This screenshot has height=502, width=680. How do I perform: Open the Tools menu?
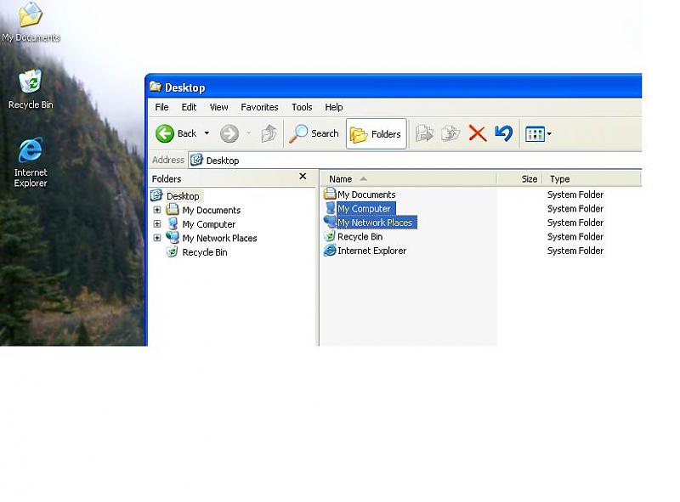point(302,107)
